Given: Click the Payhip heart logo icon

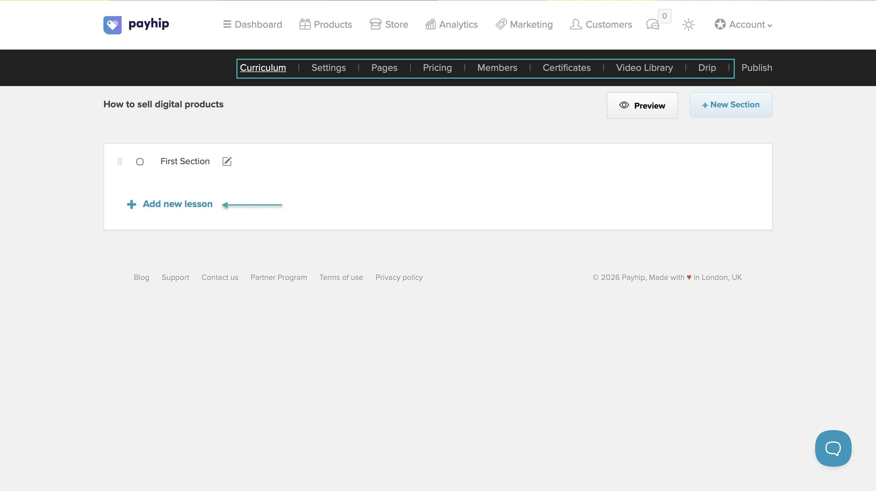Looking at the screenshot, I should [112, 25].
